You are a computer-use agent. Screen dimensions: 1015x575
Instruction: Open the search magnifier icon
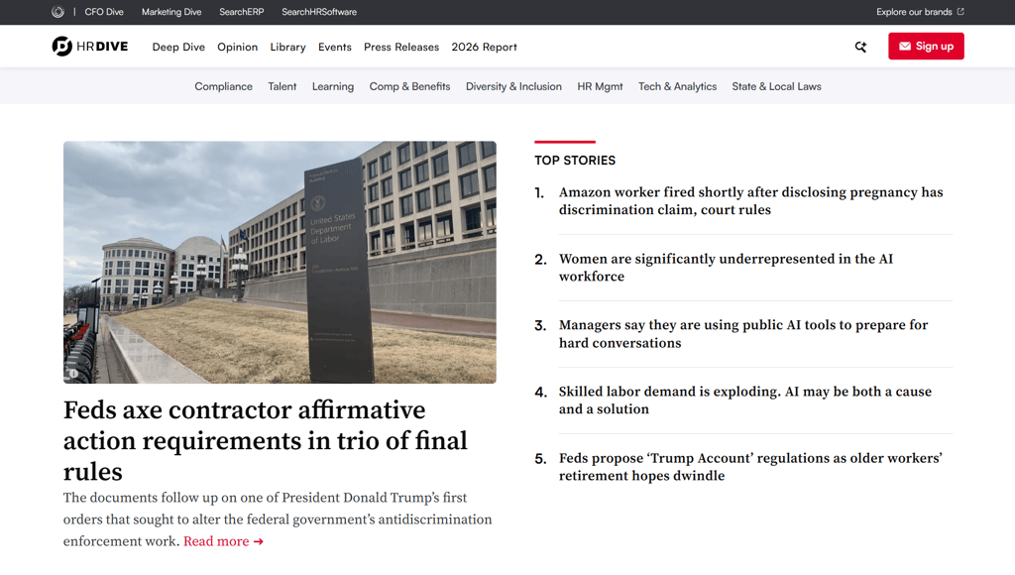860,47
